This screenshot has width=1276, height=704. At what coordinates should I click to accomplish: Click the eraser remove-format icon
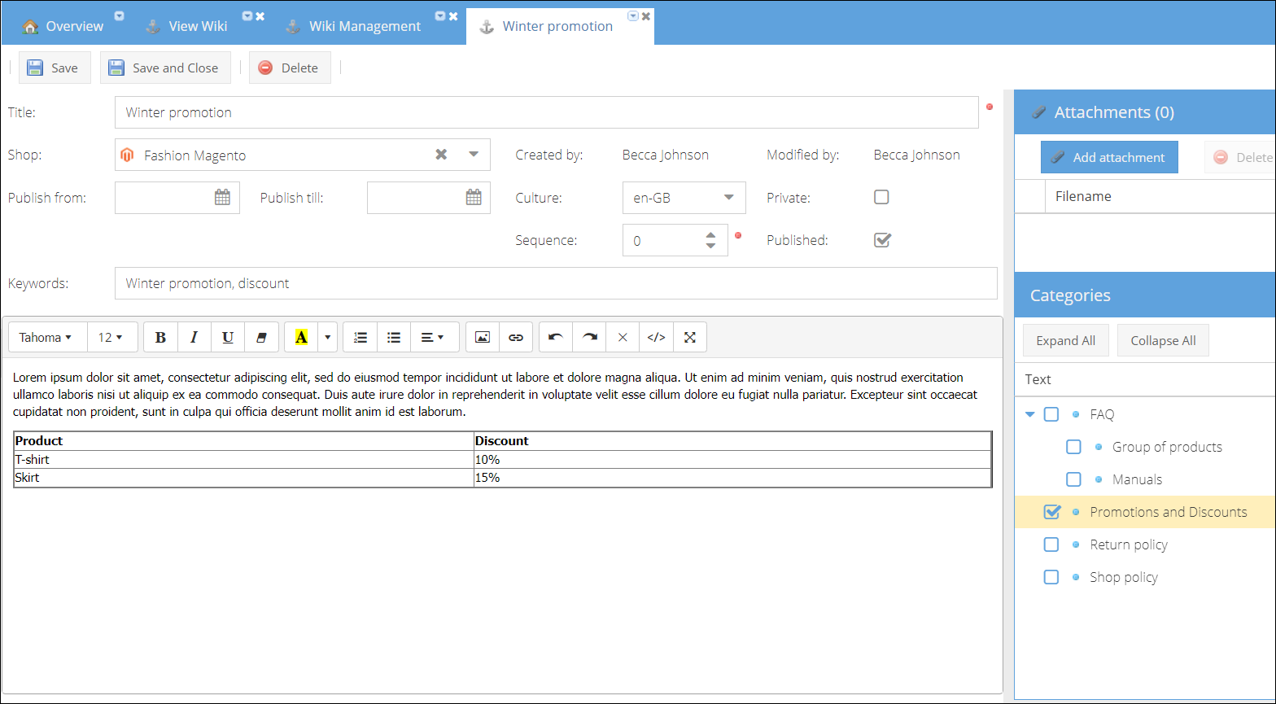coord(261,337)
